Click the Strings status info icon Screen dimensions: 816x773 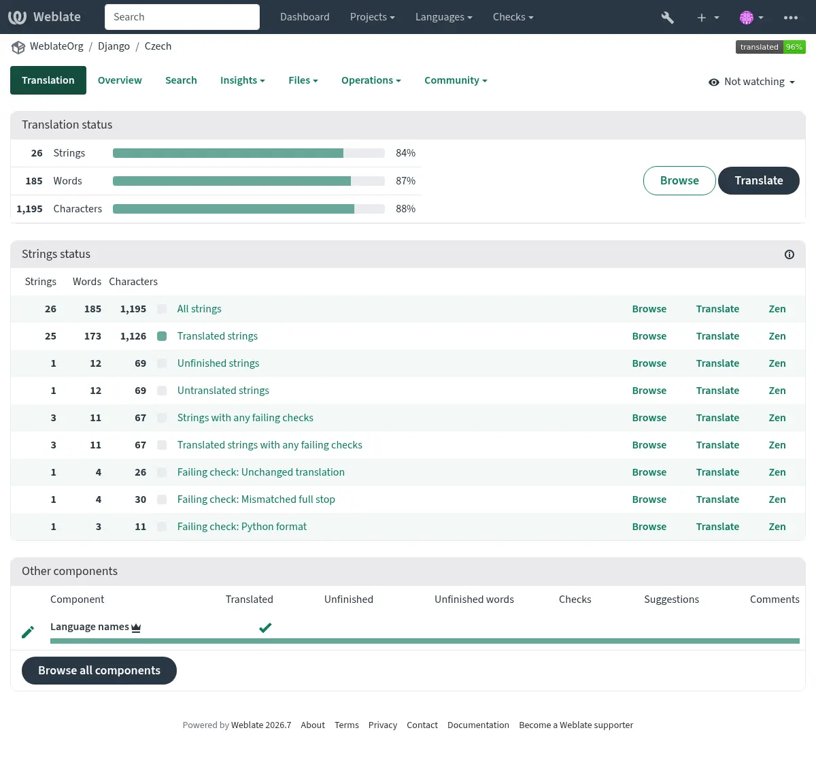tap(789, 254)
